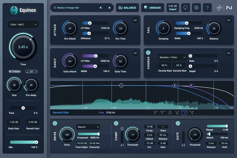Click the Native Instruments logo

pos(229,8)
